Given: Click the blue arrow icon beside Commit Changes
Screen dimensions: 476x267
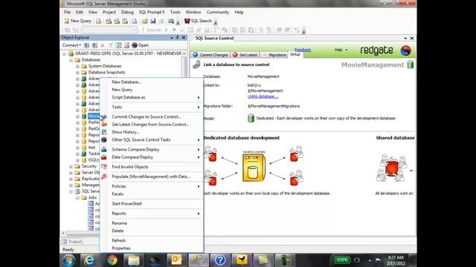Looking at the screenshot, I should click(104, 116).
